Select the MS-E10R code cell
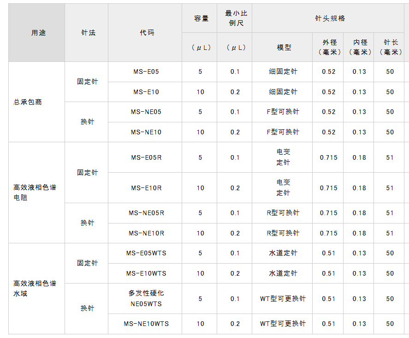 [x=146, y=188]
